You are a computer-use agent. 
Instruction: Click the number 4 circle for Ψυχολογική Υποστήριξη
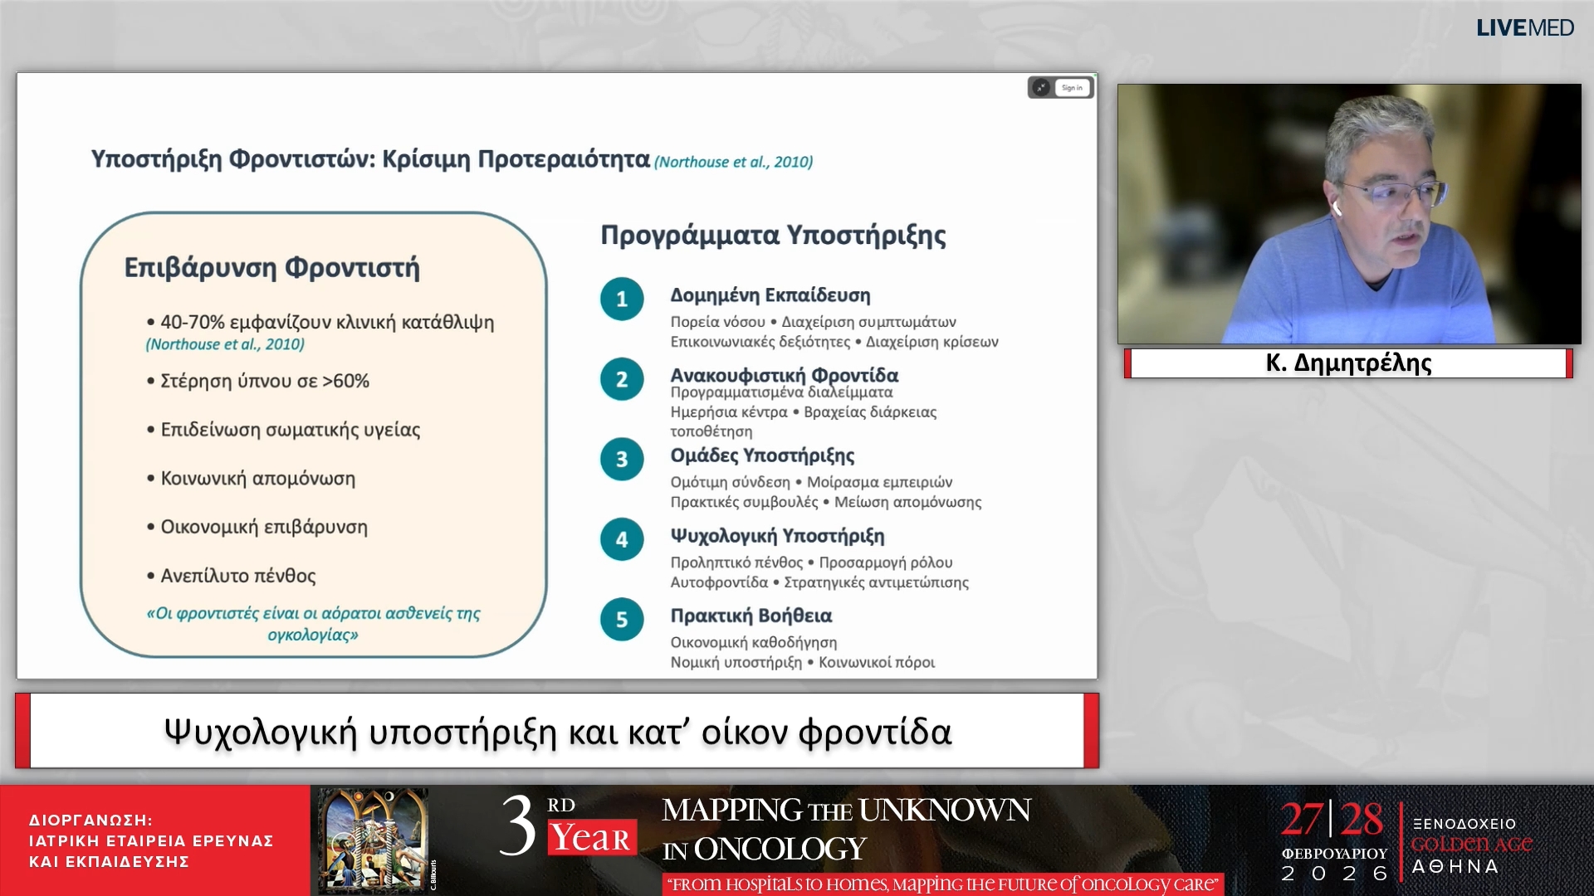point(622,539)
